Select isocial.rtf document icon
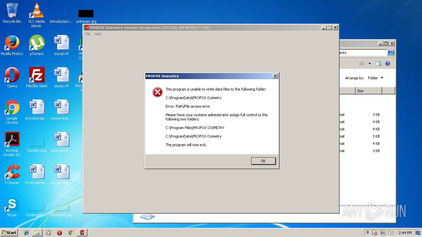 pyautogui.click(x=61, y=45)
